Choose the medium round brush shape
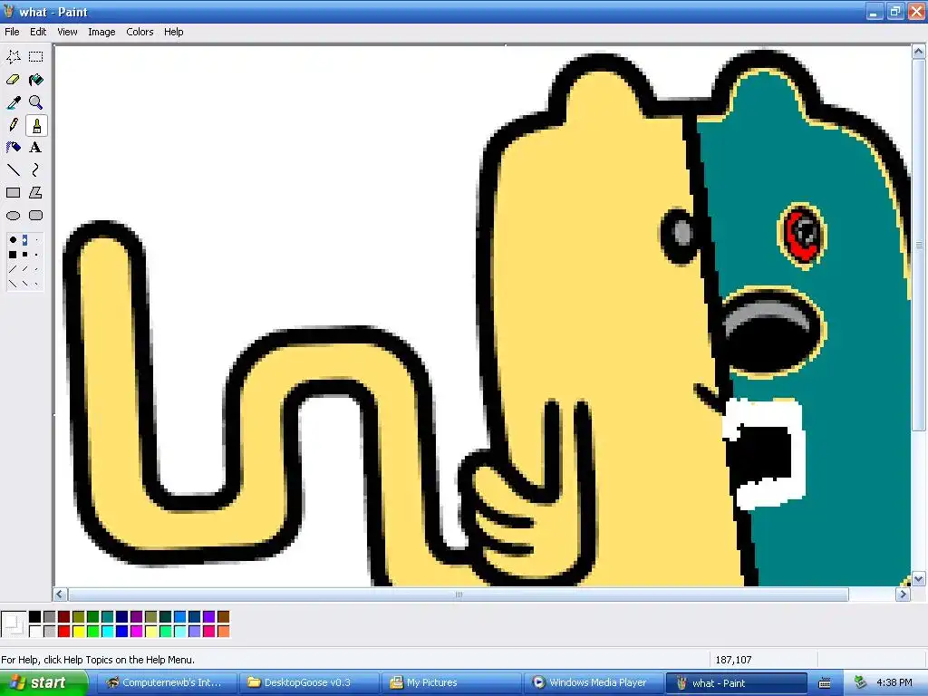The image size is (928, 696). coord(24,240)
